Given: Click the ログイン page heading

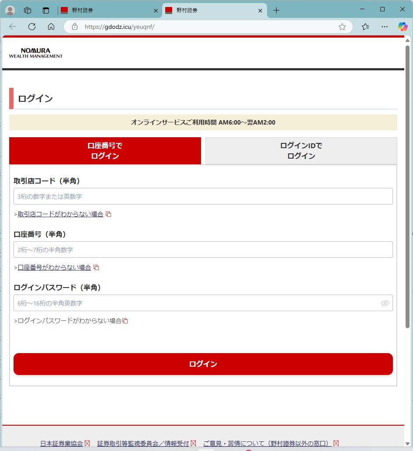Looking at the screenshot, I should [35, 98].
